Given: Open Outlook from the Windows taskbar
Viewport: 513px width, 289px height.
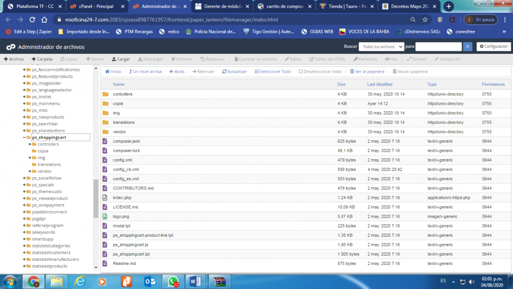Looking at the screenshot, I should 149,281.
